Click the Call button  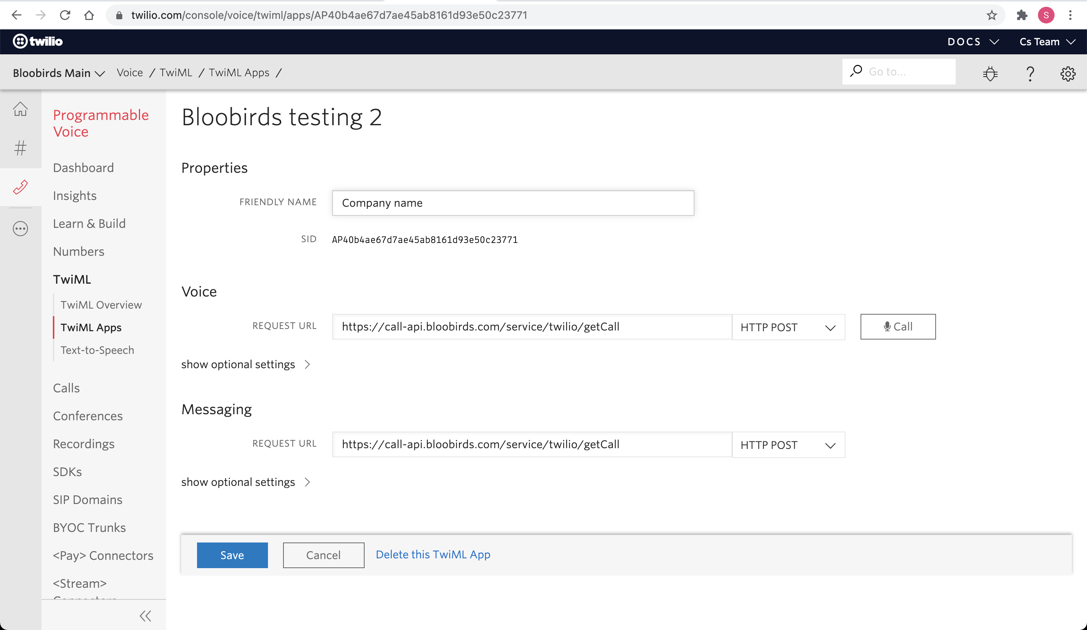[x=898, y=327]
